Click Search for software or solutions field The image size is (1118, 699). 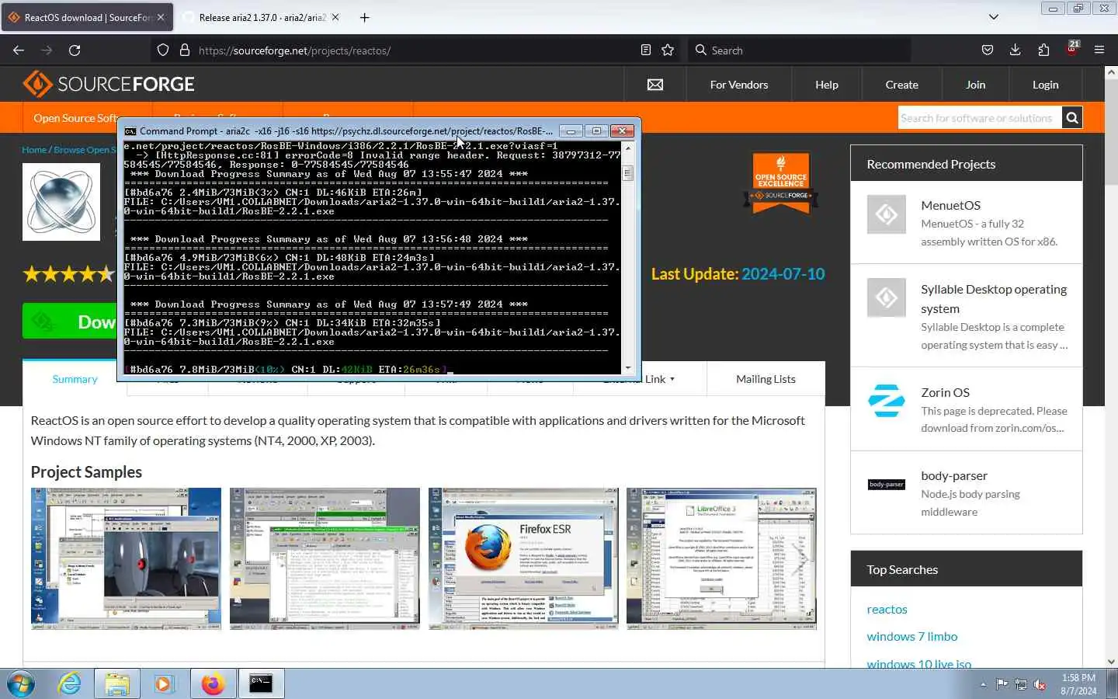click(980, 118)
